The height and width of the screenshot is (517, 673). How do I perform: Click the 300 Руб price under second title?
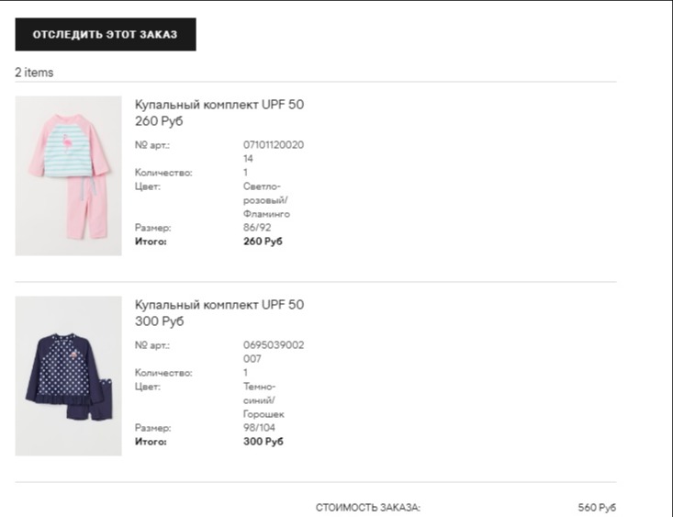click(x=159, y=321)
